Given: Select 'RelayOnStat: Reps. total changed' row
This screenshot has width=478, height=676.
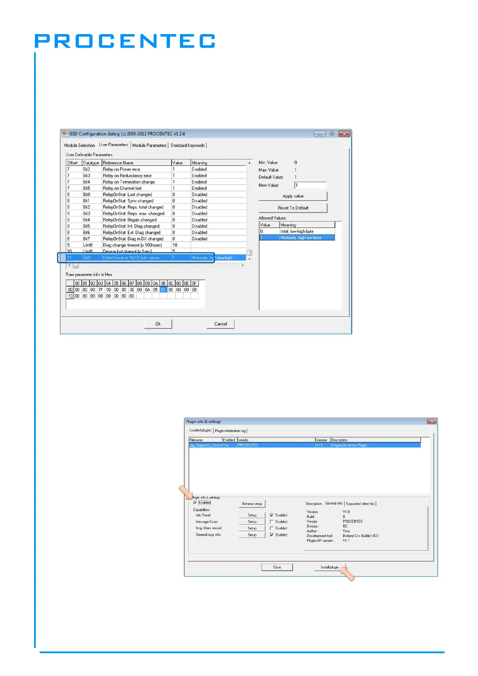Looking at the screenshot, I should 156,207.
